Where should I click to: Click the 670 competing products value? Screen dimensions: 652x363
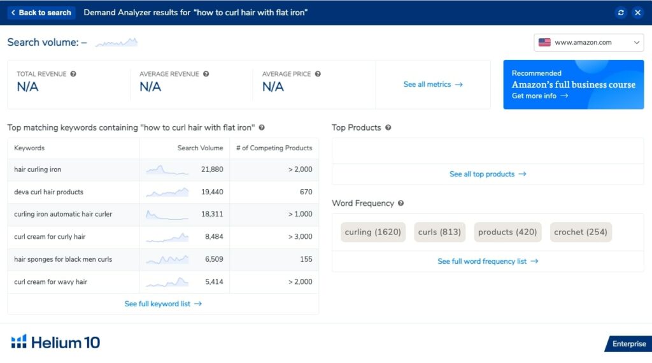click(306, 192)
